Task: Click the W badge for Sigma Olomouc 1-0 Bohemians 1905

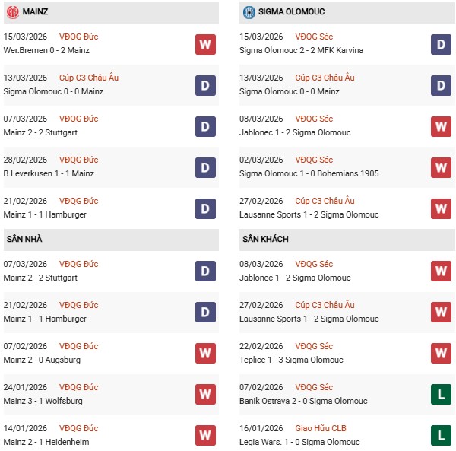Action: click(x=441, y=167)
